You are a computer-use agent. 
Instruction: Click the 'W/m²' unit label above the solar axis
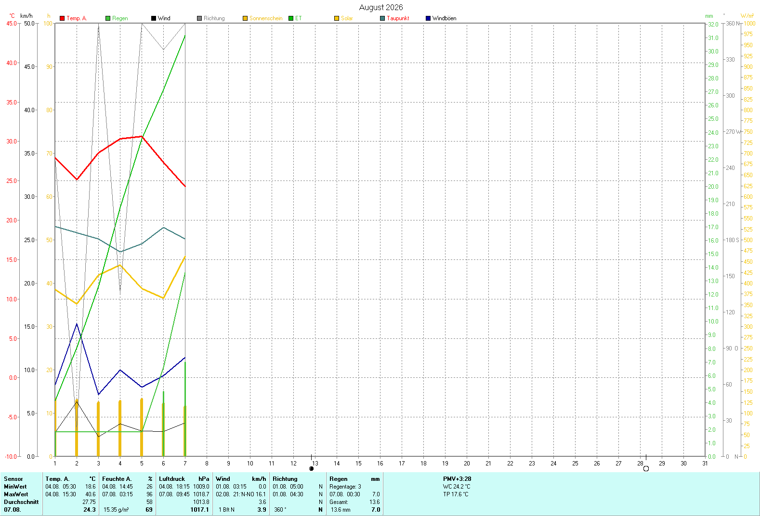[747, 16]
